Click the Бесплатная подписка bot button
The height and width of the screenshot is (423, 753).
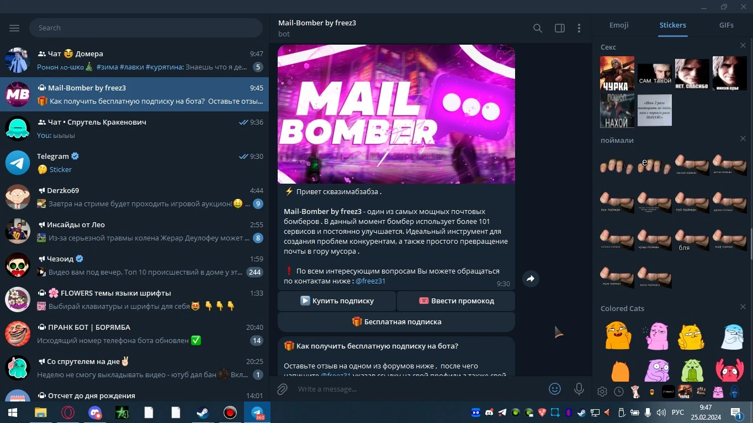396,322
